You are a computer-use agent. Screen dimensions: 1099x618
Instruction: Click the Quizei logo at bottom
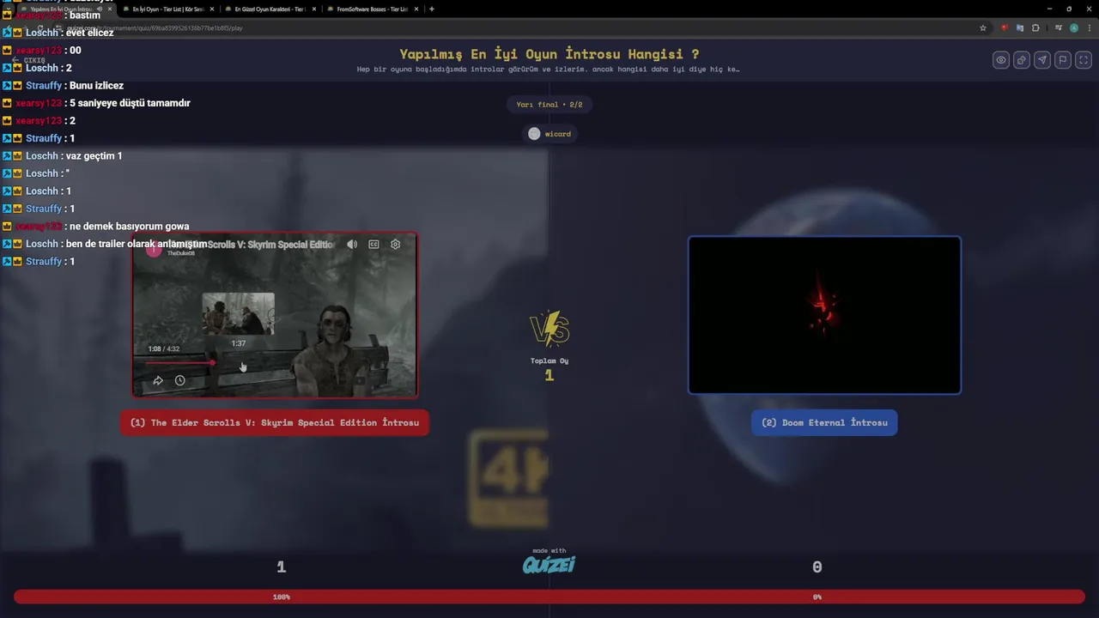[549, 564]
